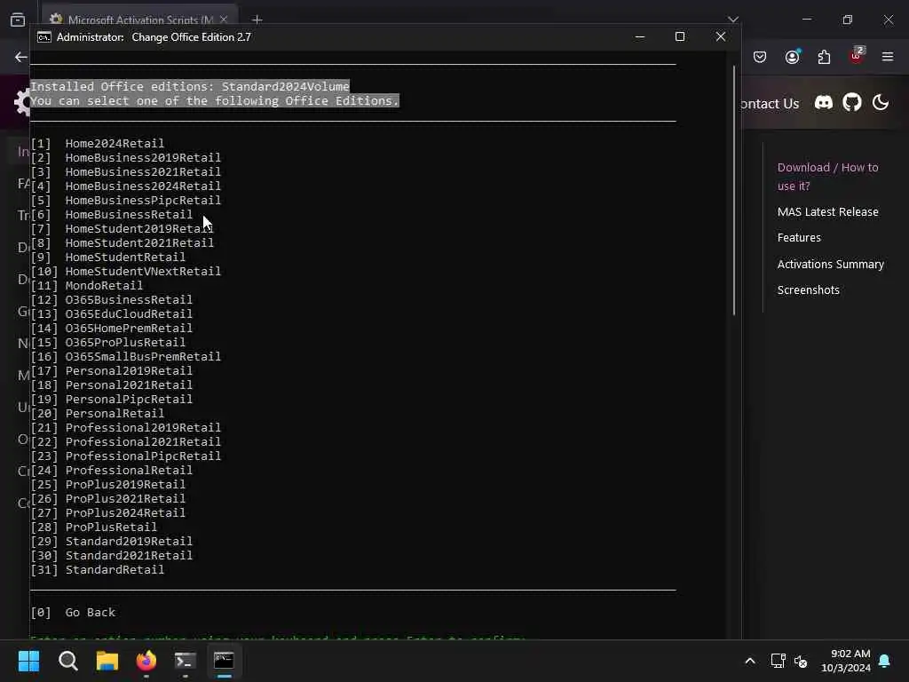Click the Pocket save icon in the toolbar
Screen dimensions: 909x682
click(760, 57)
